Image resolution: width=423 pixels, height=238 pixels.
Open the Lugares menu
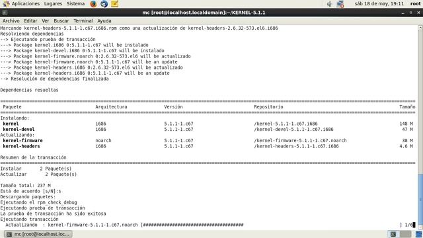click(53, 4)
